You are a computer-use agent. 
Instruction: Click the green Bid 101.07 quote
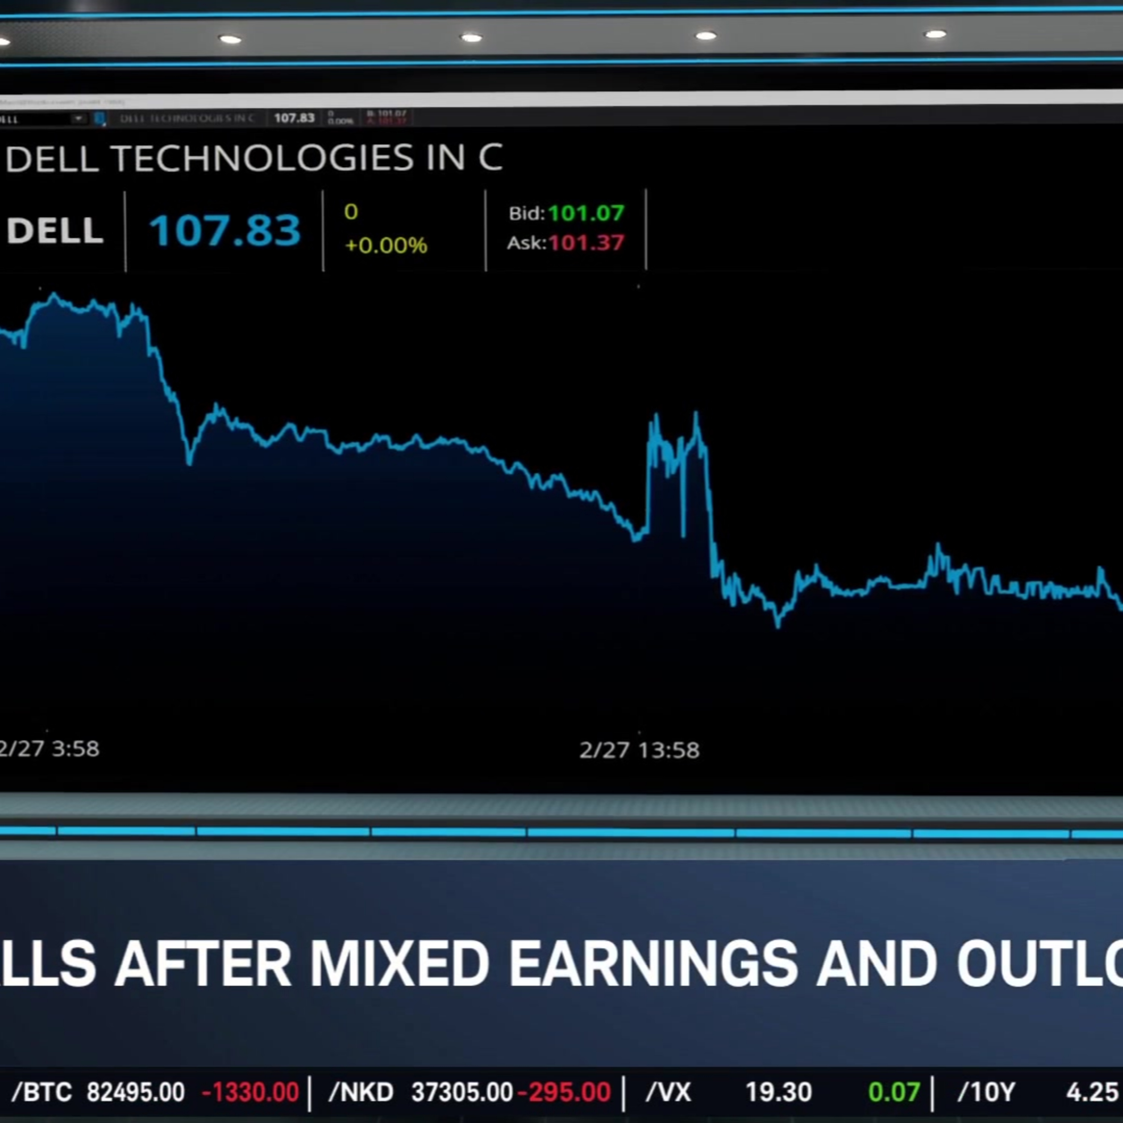(566, 213)
